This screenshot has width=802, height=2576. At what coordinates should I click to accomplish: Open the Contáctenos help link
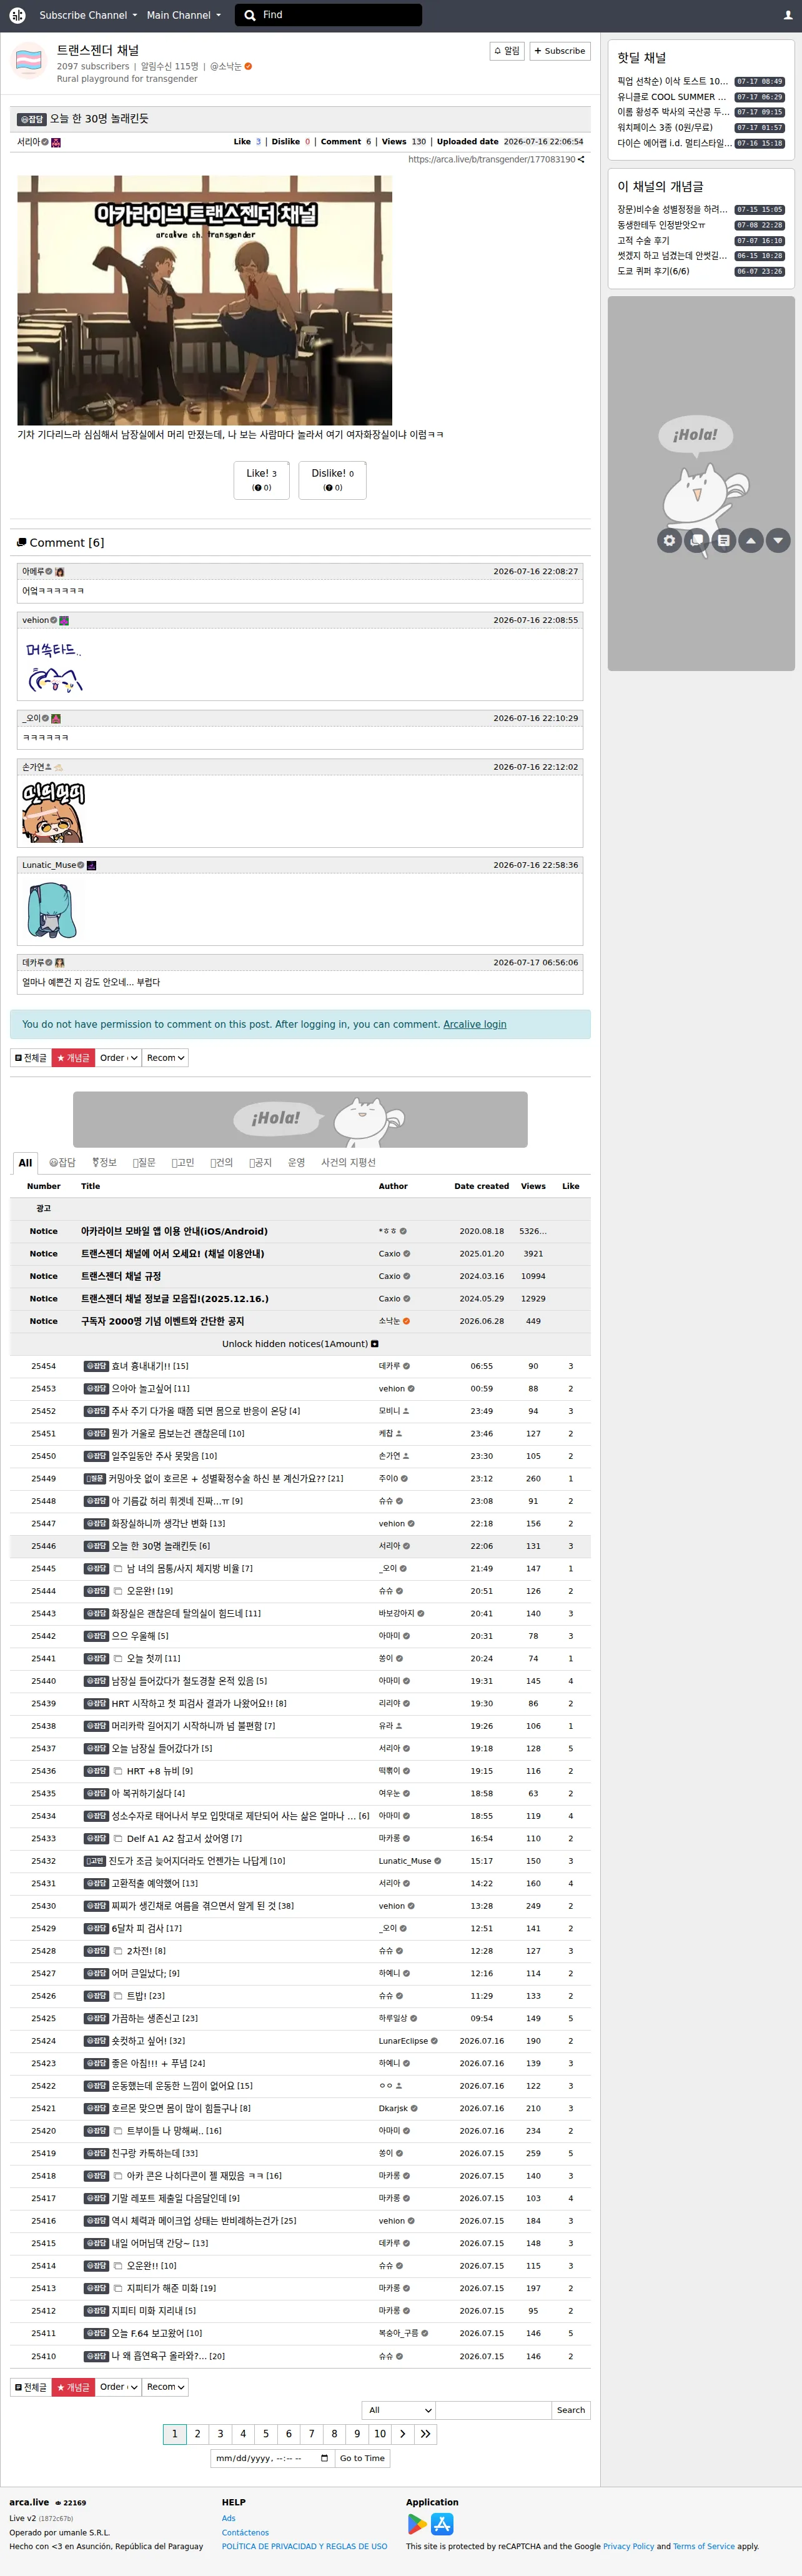(245, 2533)
